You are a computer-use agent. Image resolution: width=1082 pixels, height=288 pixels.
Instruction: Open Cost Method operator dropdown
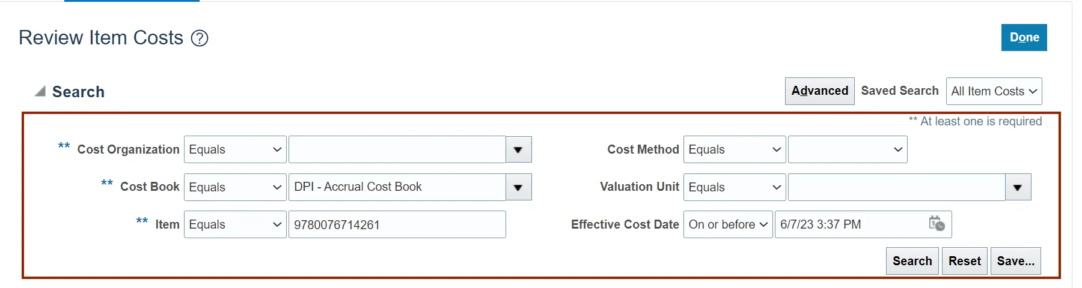pyautogui.click(x=734, y=149)
